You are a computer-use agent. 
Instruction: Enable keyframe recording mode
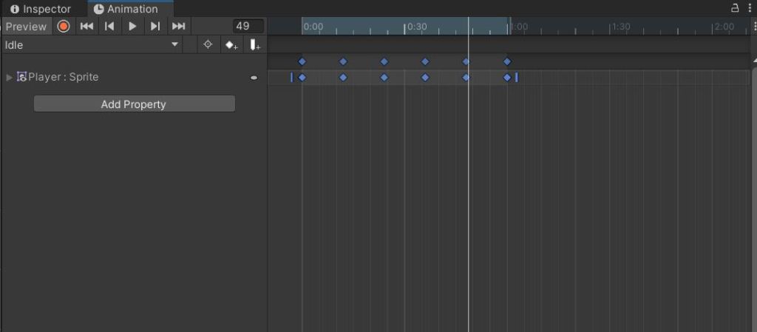tap(64, 26)
